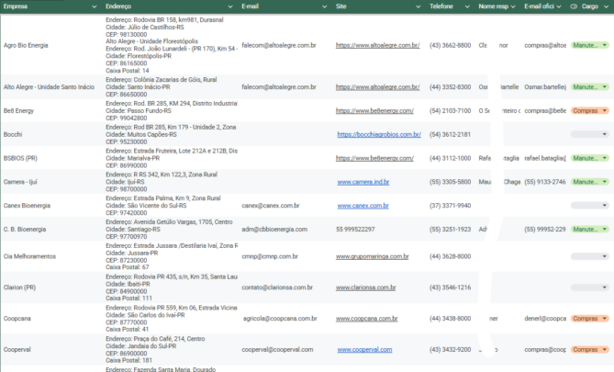Visit the www.grupomaringa.com.br link
The width and height of the screenshot is (614, 372).
(377, 256)
